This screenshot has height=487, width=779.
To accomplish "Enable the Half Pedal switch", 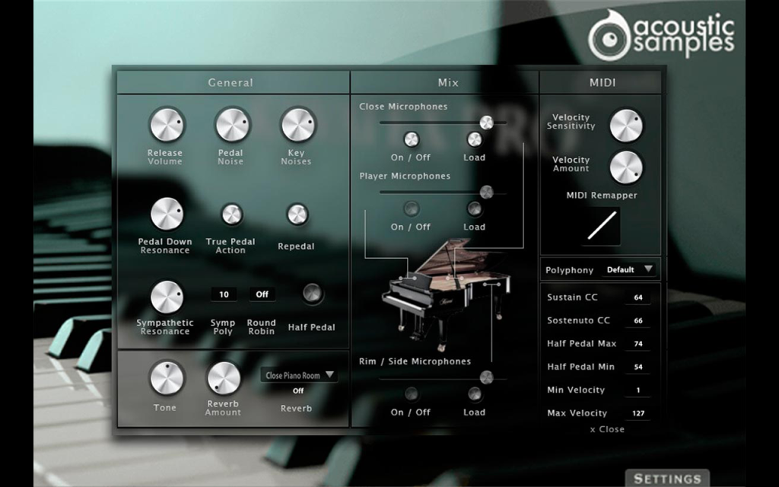I will tap(312, 293).
